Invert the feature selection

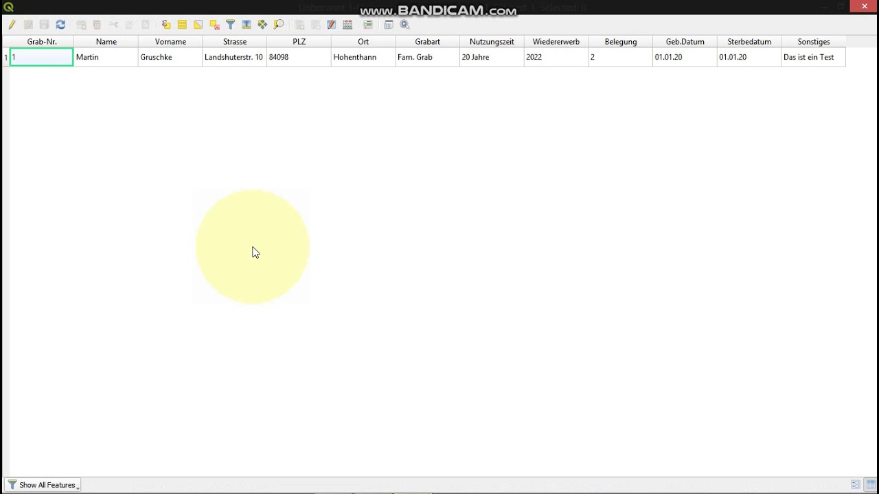(x=198, y=25)
